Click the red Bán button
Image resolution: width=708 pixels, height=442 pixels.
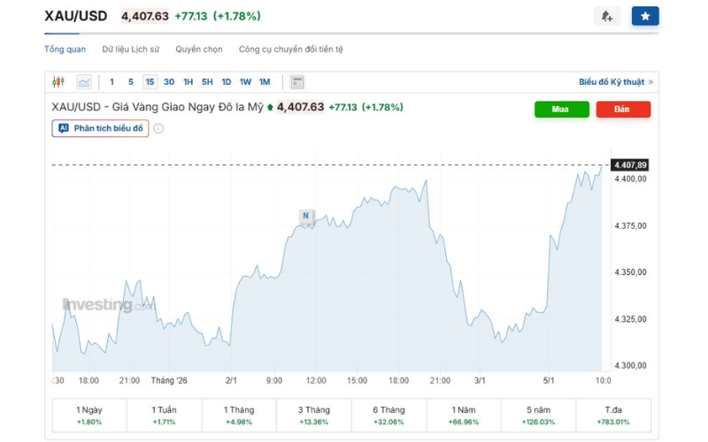coord(623,109)
